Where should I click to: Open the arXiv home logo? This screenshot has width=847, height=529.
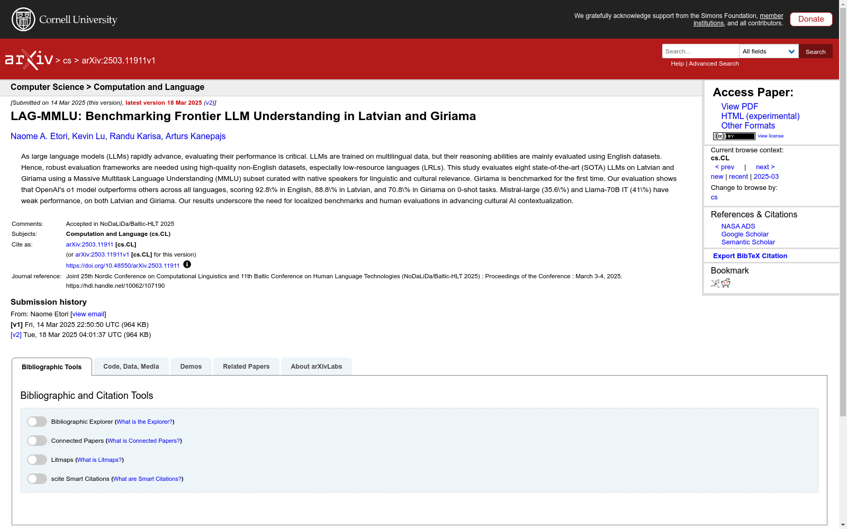[29, 60]
